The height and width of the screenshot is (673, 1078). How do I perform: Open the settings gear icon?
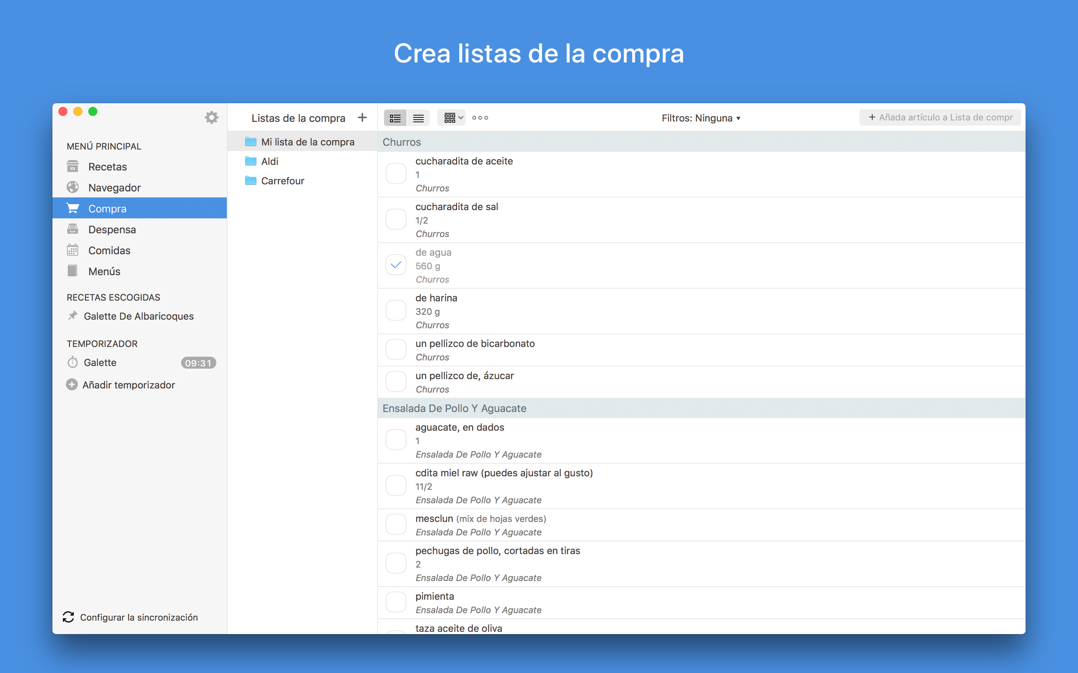[211, 117]
